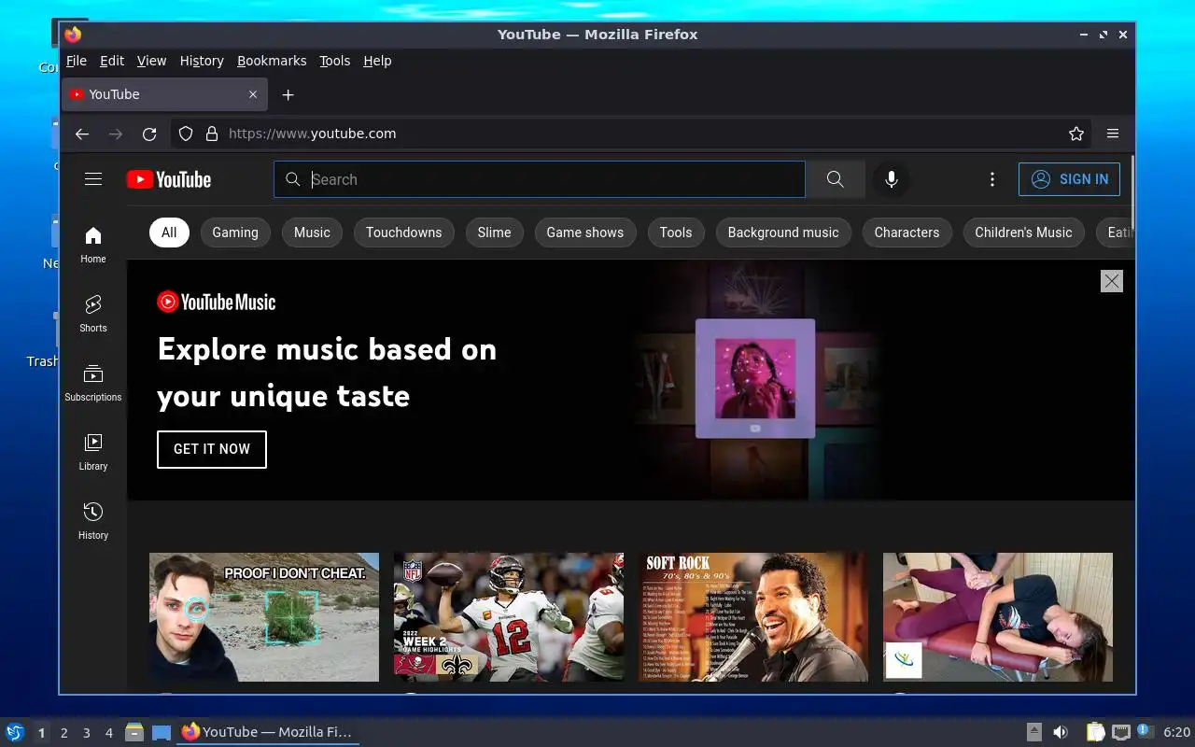
Task: Switch to workspace 4 in taskbar
Action: [108, 733]
